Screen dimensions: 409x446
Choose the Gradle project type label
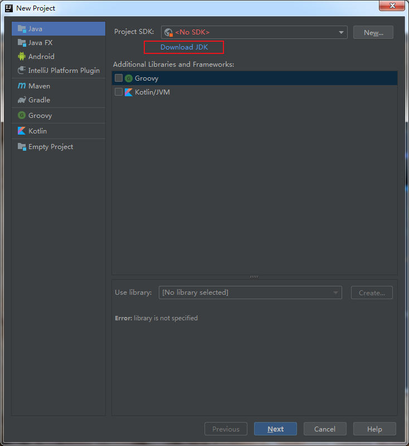click(40, 100)
